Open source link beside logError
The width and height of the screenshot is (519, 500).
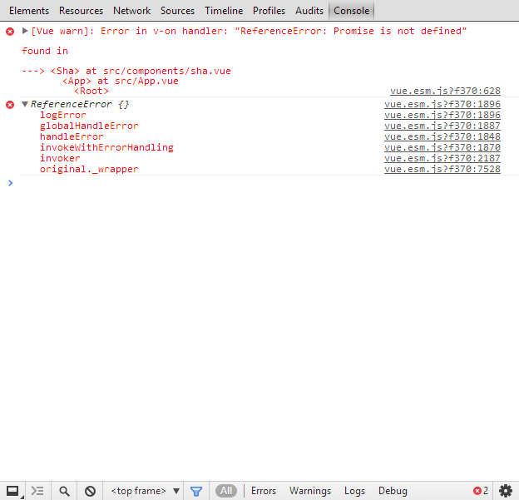pos(442,115)
